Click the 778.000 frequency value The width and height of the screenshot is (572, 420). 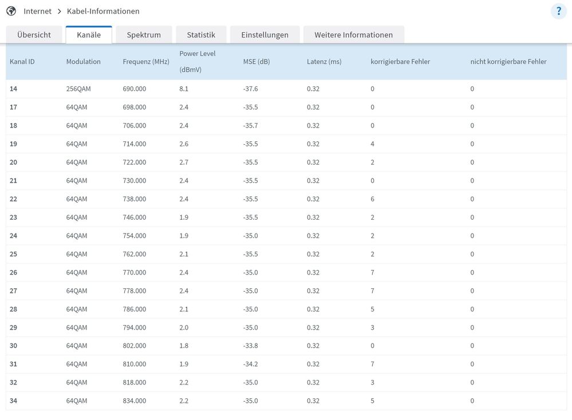point(134,291)
